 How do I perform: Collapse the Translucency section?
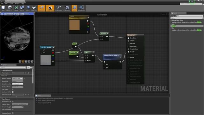pos(1,99)
